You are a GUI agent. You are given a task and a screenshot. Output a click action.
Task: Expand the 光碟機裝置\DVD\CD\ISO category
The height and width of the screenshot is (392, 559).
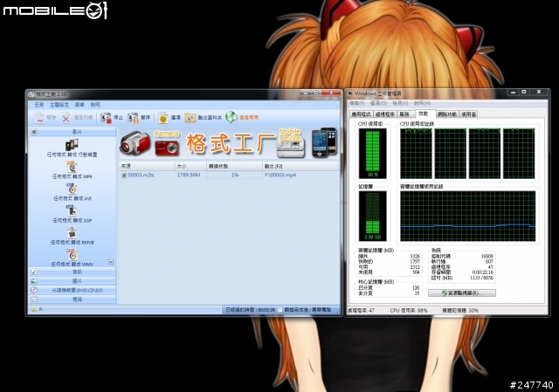(x=72, y=291)
